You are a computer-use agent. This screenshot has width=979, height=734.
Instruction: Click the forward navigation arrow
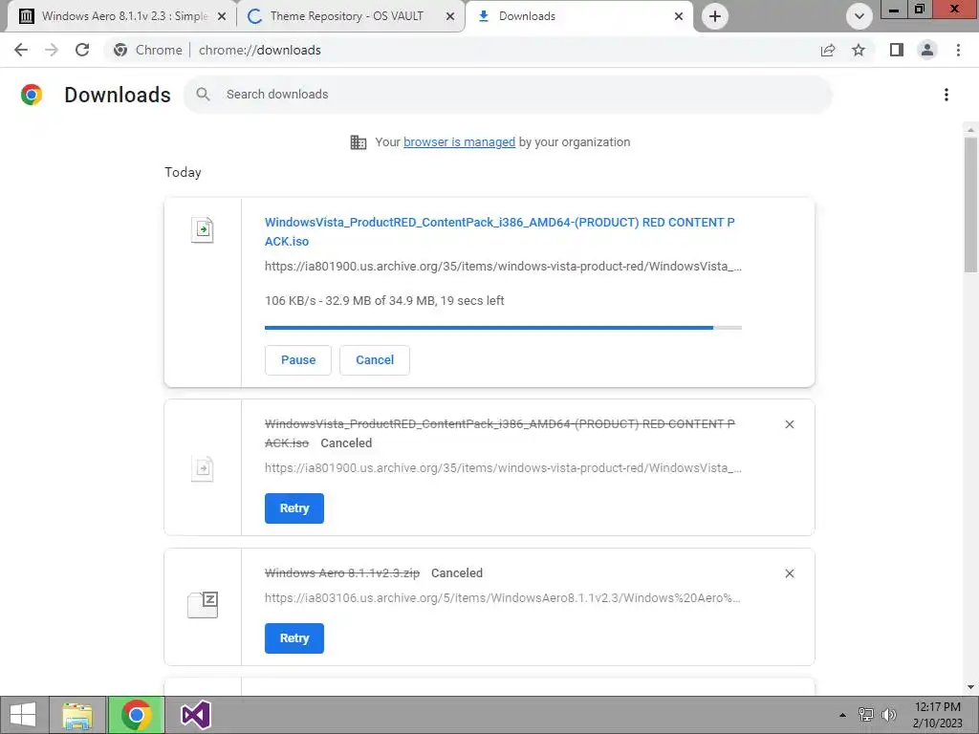click(x=52, y=50)
